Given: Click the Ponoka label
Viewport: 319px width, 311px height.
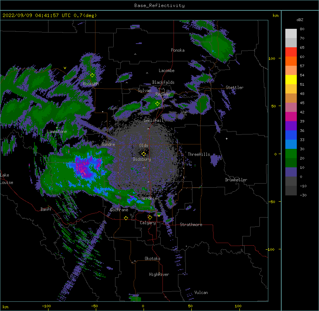Looking at the screenshot, I should [178, 50].
